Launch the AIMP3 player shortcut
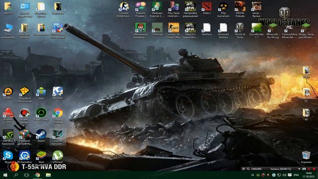318x179 pixels. point(8,93)
